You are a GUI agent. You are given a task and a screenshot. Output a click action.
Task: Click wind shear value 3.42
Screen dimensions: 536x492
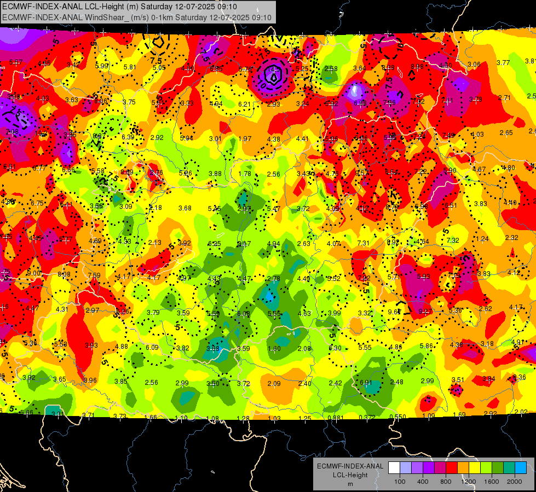(73, 65)
